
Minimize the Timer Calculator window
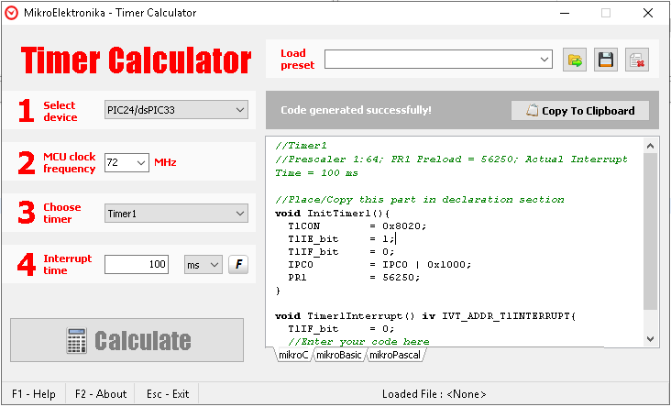click(565, 13)
